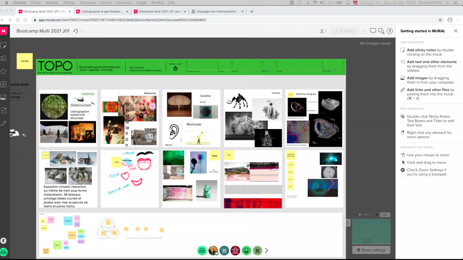Viewport: 463px width, 260px height.
Task: Click the Zoom settings button
Action: pos(371,250)
